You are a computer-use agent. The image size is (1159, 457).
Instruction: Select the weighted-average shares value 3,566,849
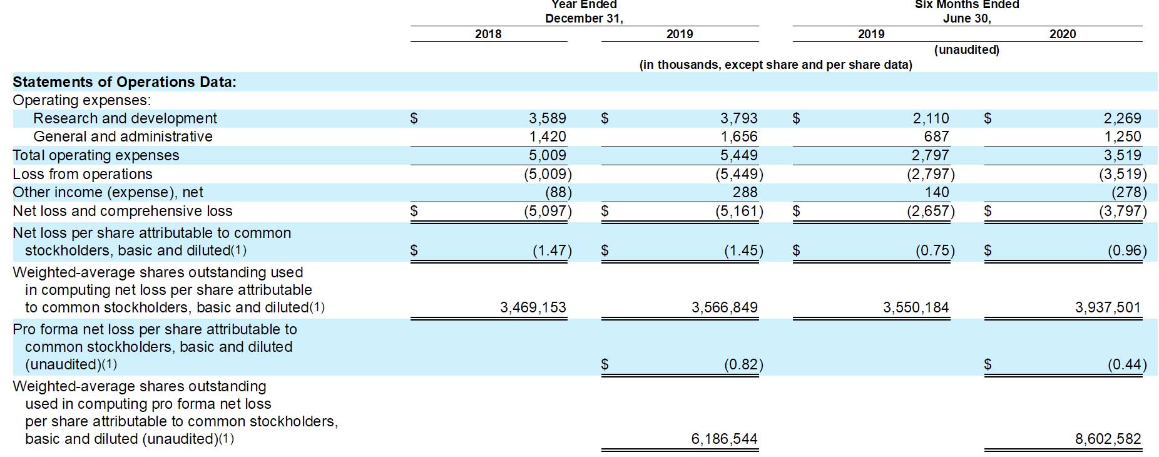725,307
